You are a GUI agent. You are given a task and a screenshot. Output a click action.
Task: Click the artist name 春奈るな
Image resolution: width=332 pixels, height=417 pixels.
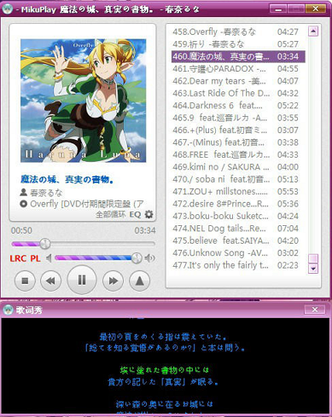[x=46, y=193]
